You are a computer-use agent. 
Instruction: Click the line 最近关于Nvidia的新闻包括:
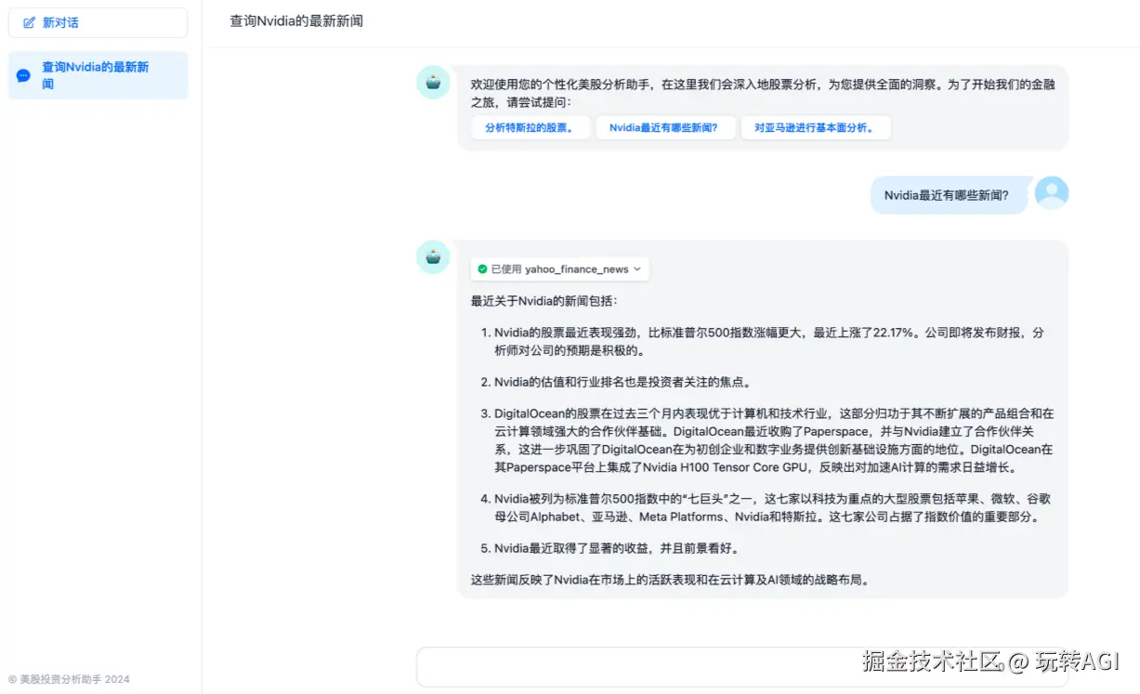[x=544, y=301]
